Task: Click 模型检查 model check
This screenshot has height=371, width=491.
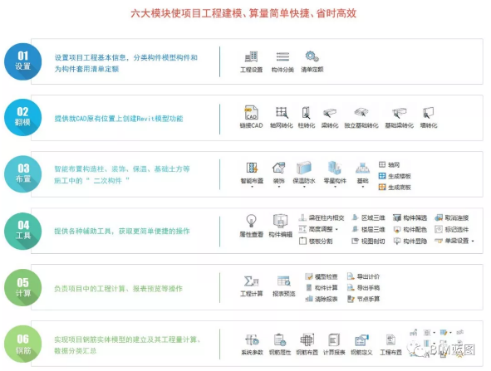Action: click(x=322, y=276)
